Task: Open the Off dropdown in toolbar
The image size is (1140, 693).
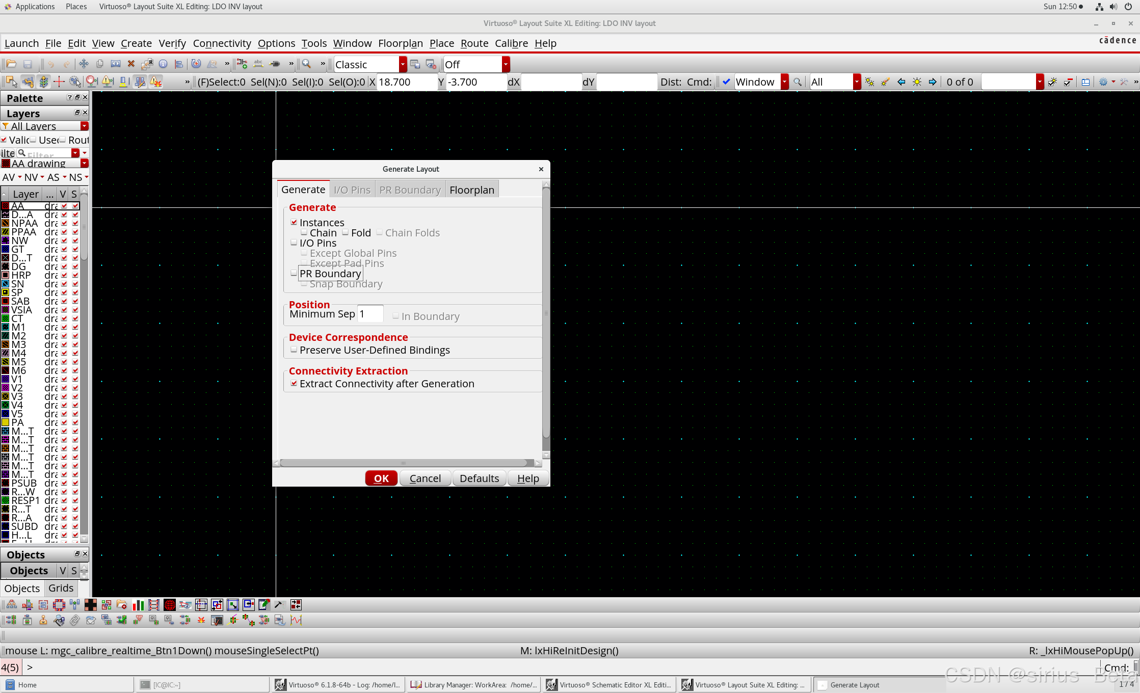Action: click(506, 64)
